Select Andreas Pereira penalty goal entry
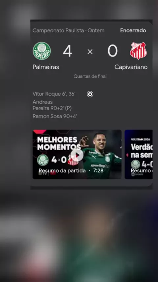 point(52,105)
